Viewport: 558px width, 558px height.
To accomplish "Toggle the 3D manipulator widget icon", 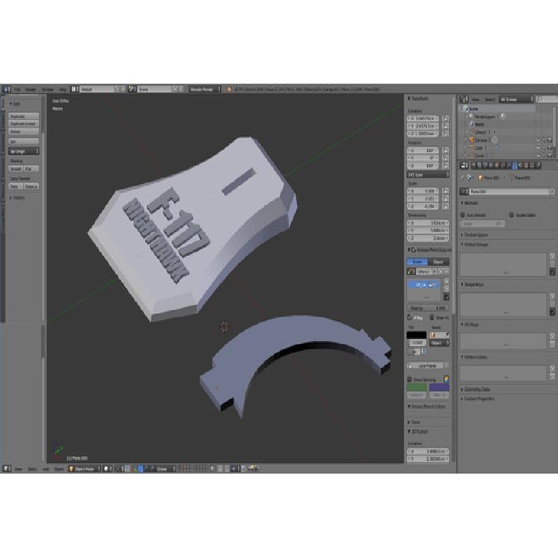I will point(134,469).
